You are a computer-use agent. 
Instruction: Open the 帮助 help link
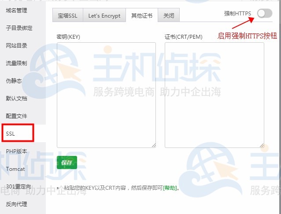point(170,188)
